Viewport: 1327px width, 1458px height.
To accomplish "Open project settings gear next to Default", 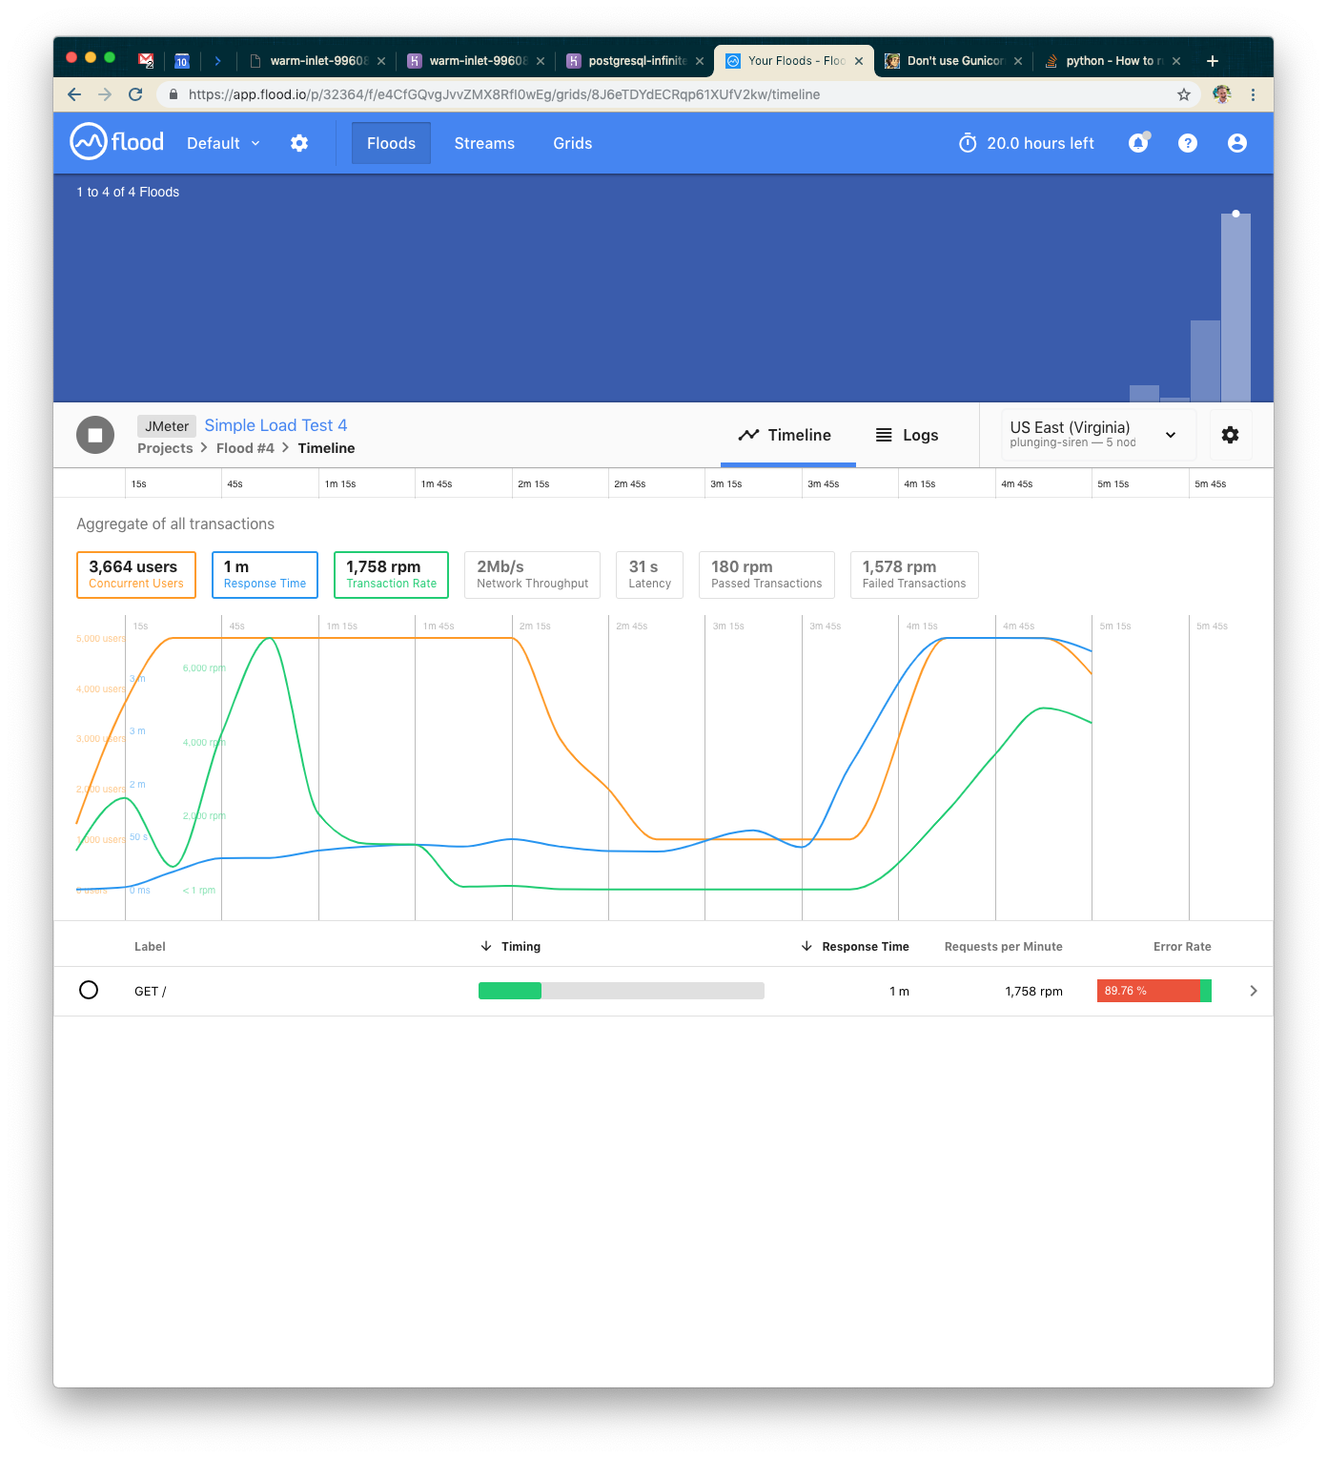I will (x=299, y=143).
